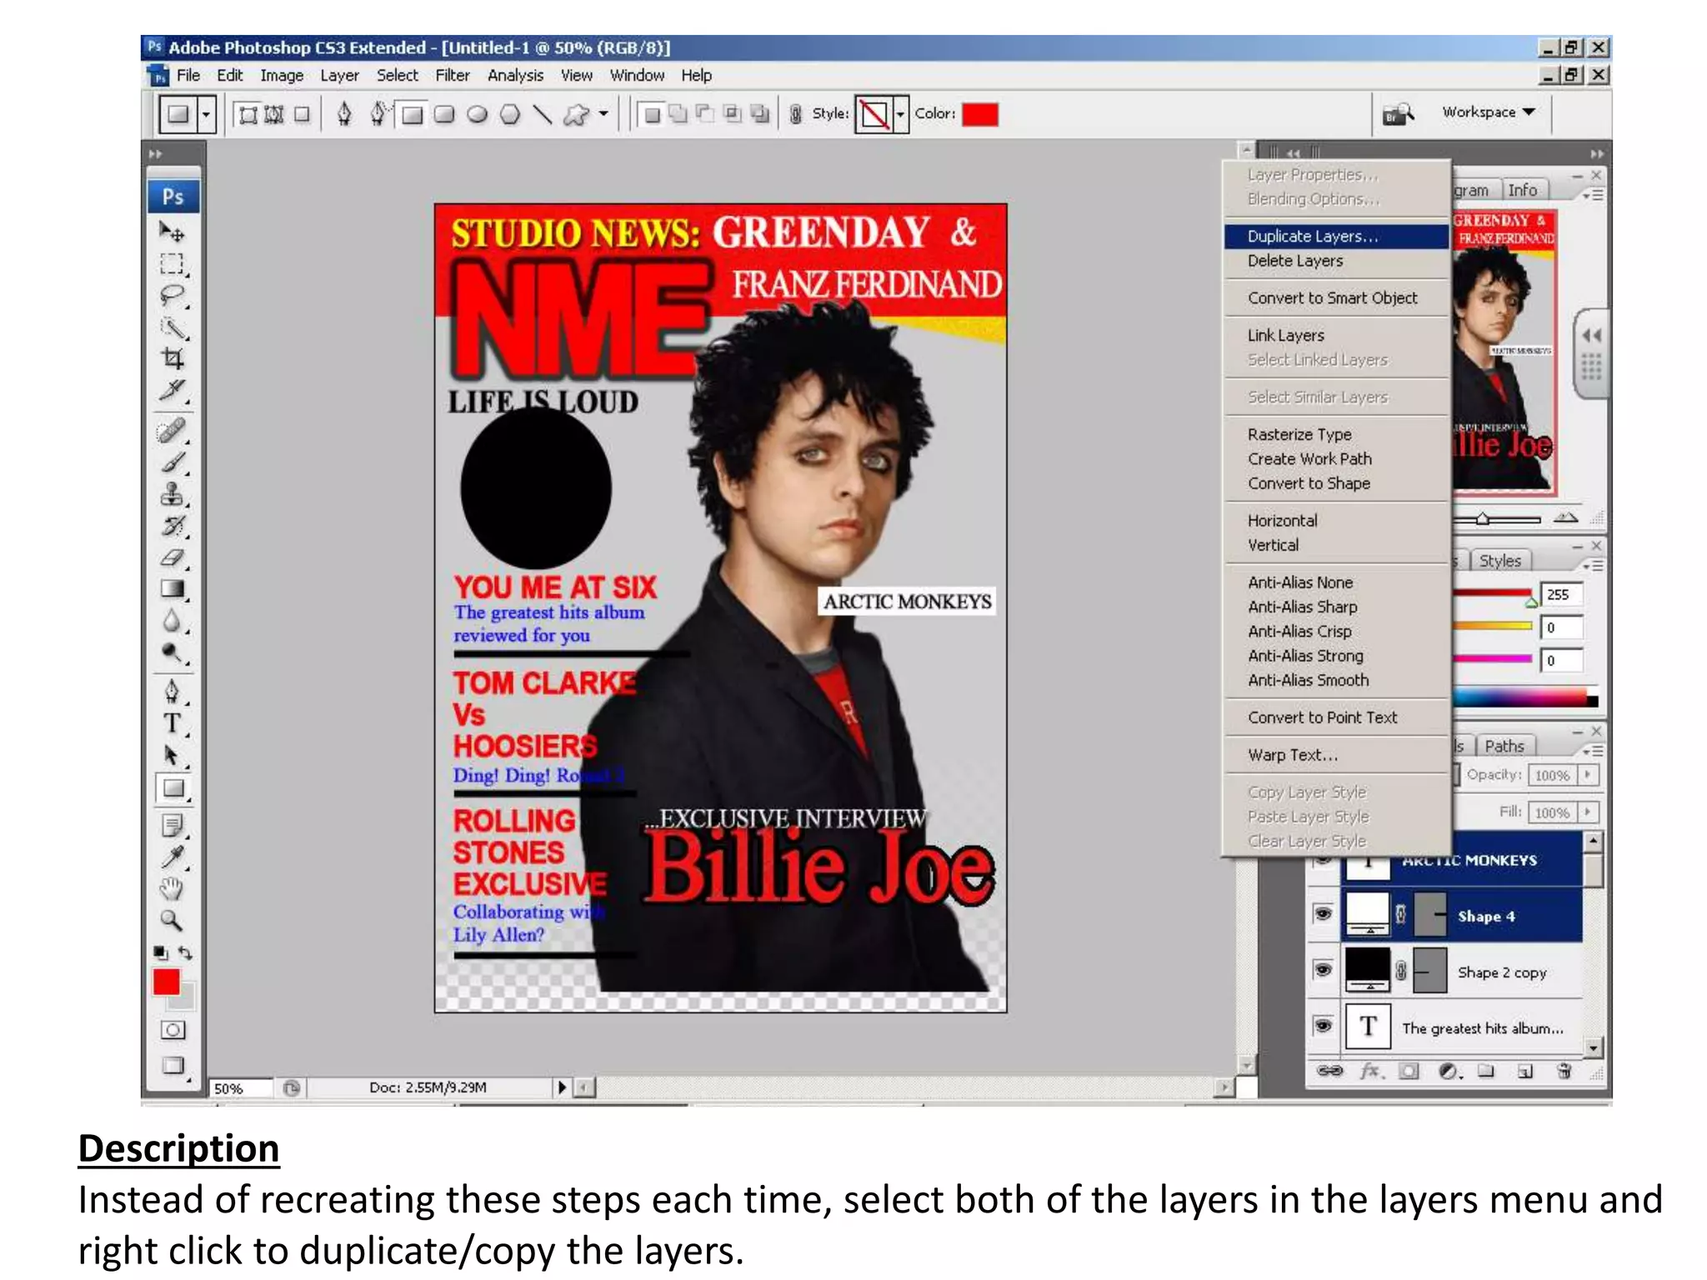1707x1280 pixels.
Task: Select the Move tool
Action: 173,231
